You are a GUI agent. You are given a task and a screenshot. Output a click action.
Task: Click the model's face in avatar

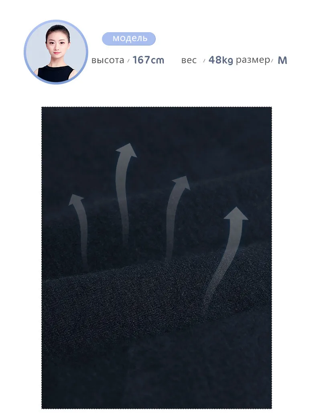point(57,45)
